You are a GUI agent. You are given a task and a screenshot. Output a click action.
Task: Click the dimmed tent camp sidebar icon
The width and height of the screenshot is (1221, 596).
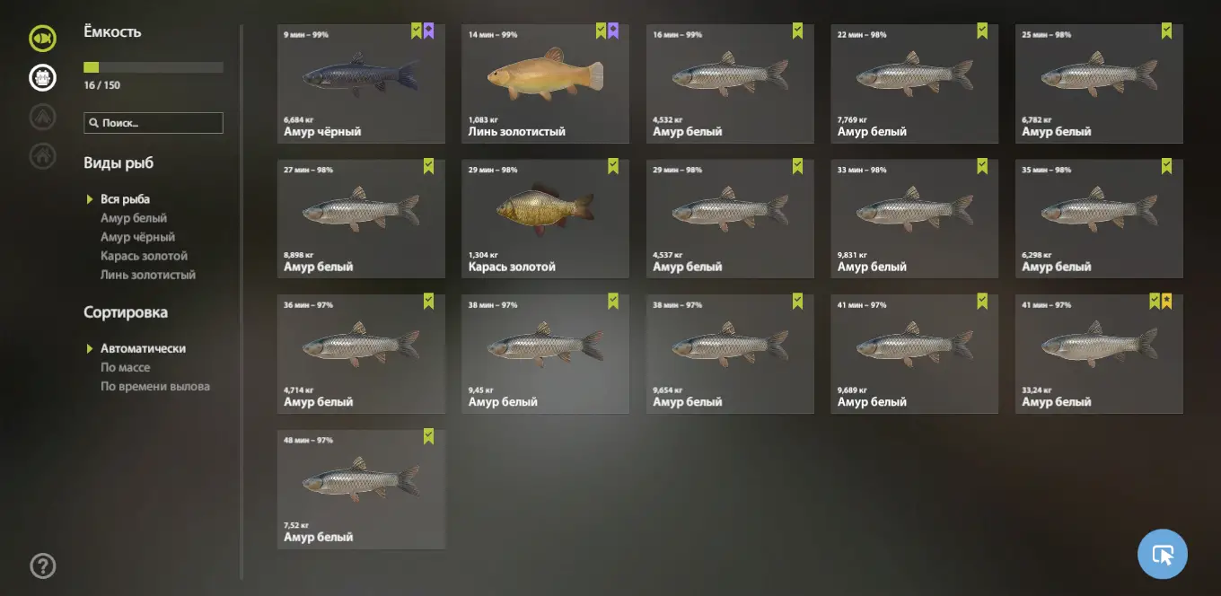click(x=42, y=117)
